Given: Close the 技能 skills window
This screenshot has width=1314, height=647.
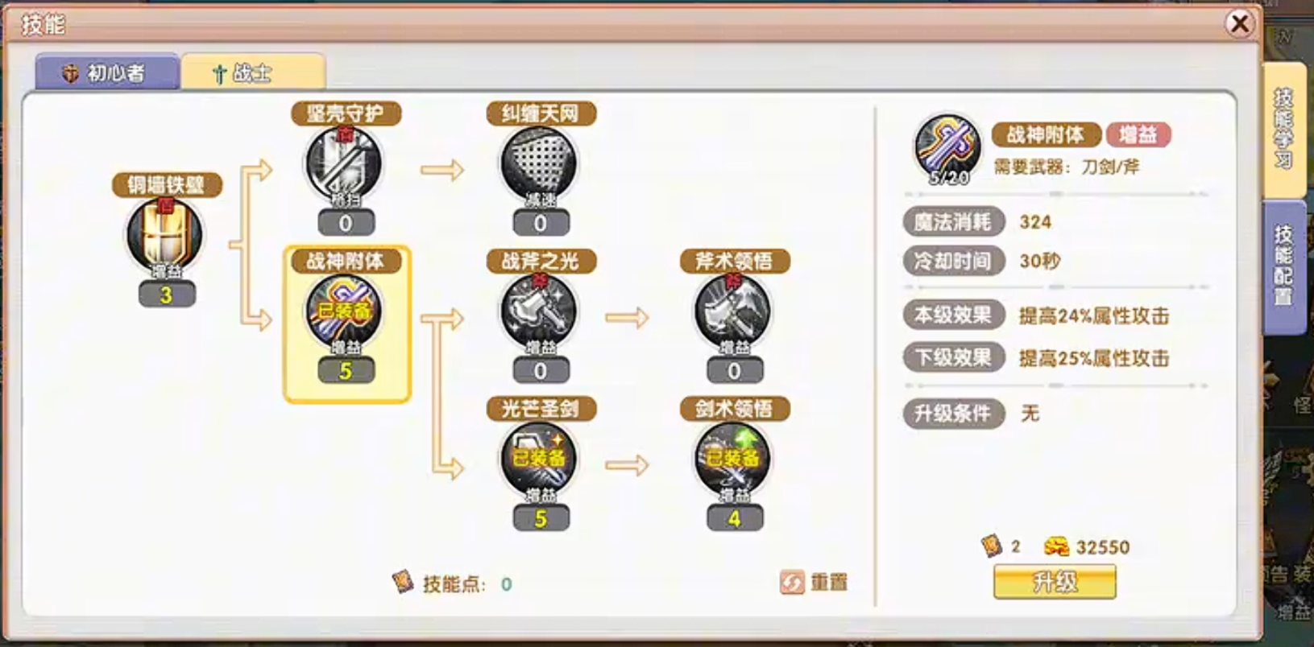Looking at the screenshot, I should point(1240,23).
